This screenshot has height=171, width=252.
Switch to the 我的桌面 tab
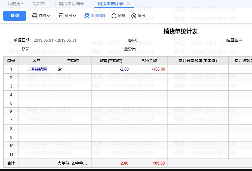tap(16, 4)
